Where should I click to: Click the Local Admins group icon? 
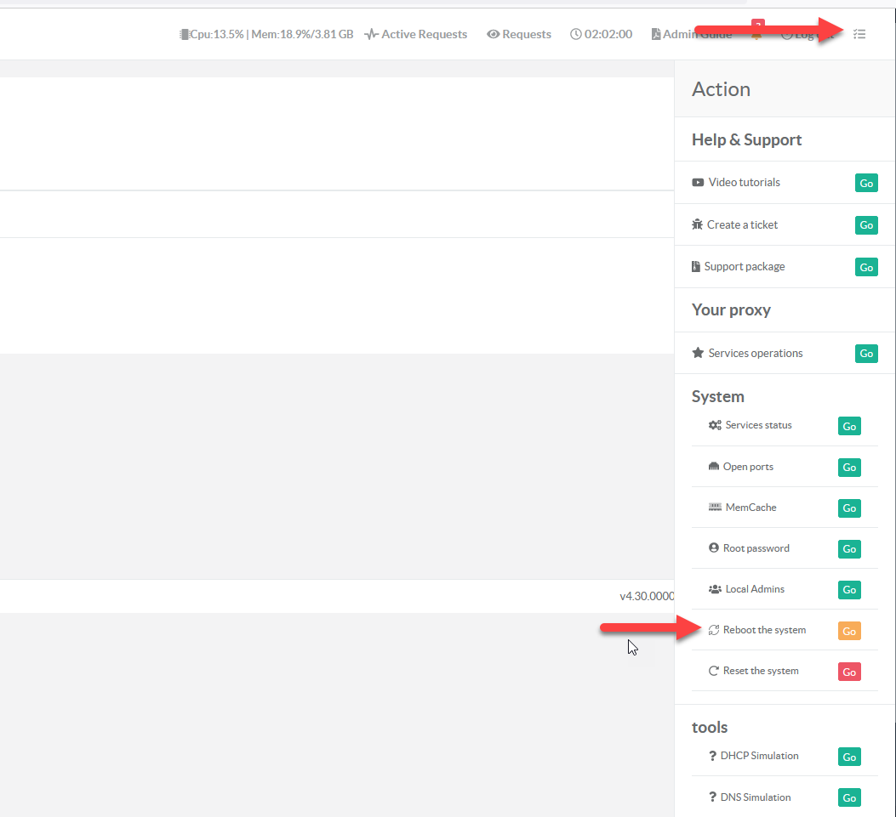point(715,589)
